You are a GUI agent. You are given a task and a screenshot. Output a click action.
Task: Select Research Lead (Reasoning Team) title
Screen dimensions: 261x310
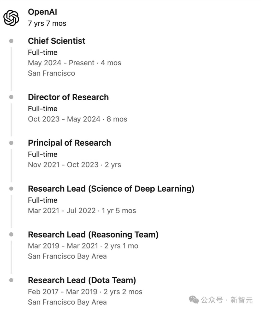[x=93, y=235]
